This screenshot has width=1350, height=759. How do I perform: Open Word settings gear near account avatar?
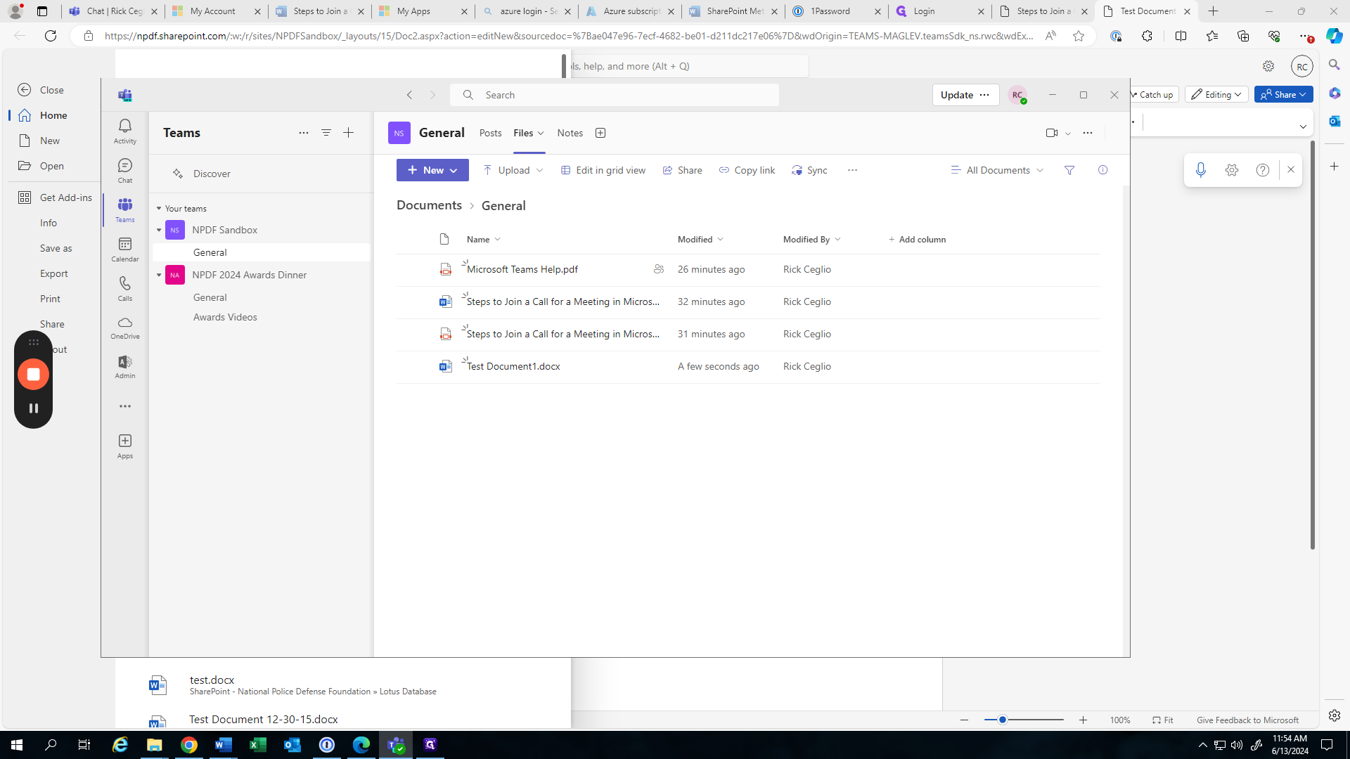click(1268, 66)
